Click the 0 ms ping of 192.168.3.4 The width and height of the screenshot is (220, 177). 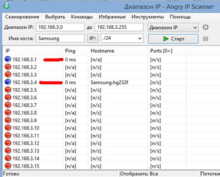click(70, 82)
